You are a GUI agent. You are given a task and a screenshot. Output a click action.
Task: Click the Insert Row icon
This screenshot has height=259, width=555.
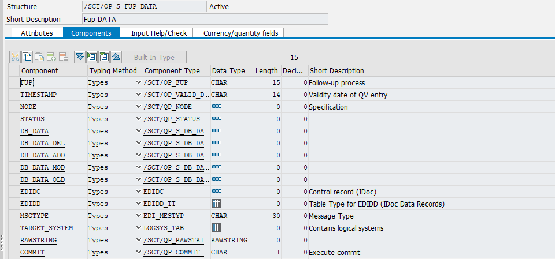[51, 57]
